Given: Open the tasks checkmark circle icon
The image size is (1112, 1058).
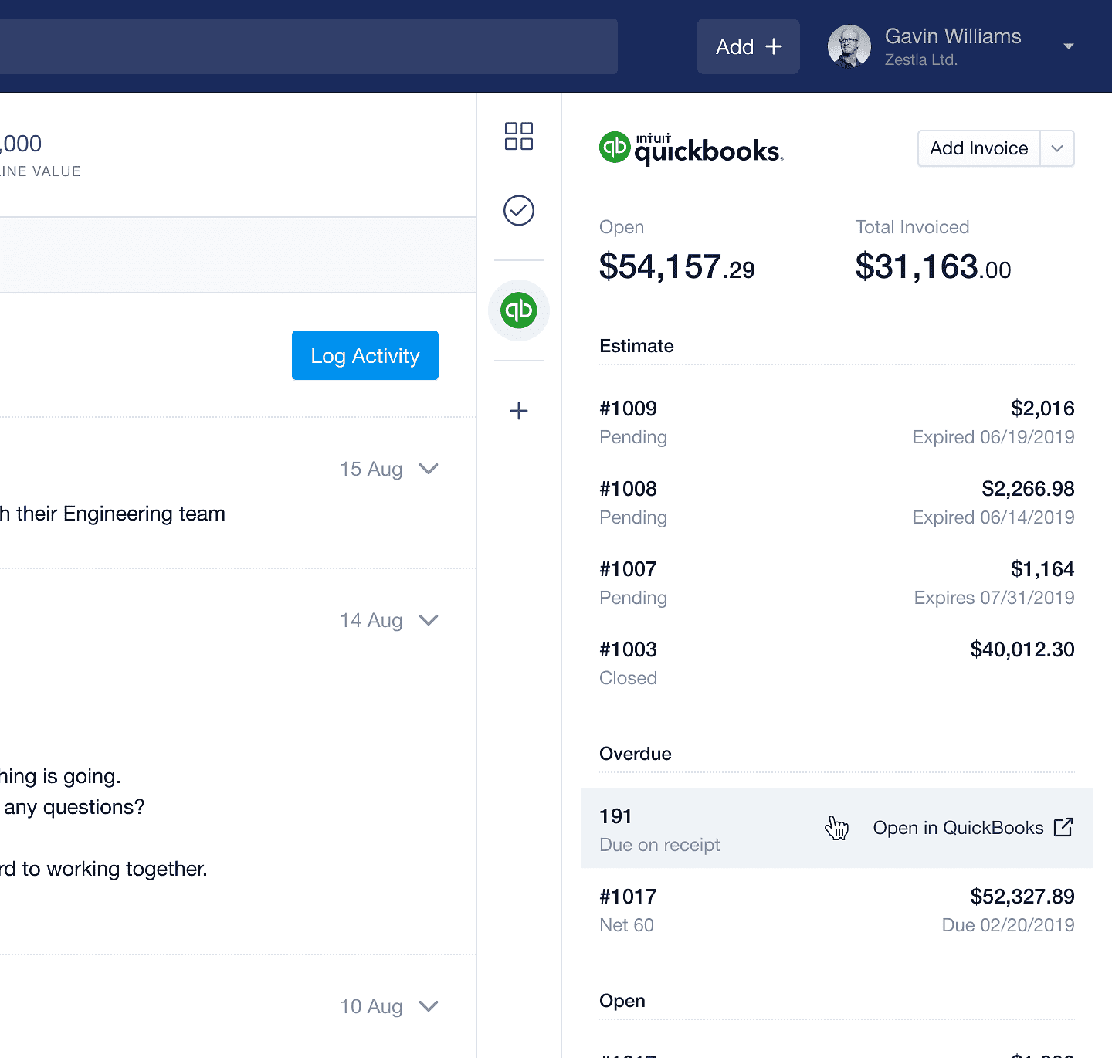Looking at the screenshot, I should [x=519, y=210].
